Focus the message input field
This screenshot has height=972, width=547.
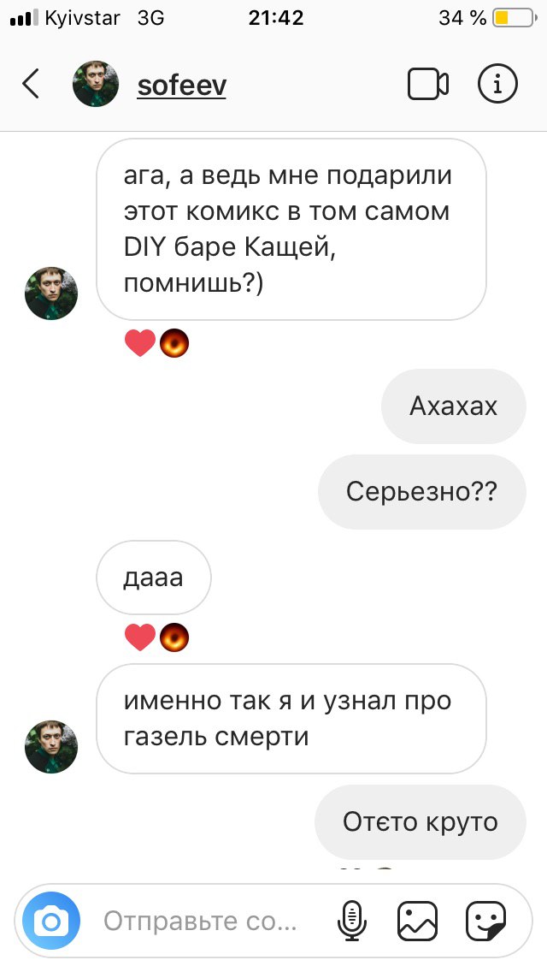click(x=210, y=921)
